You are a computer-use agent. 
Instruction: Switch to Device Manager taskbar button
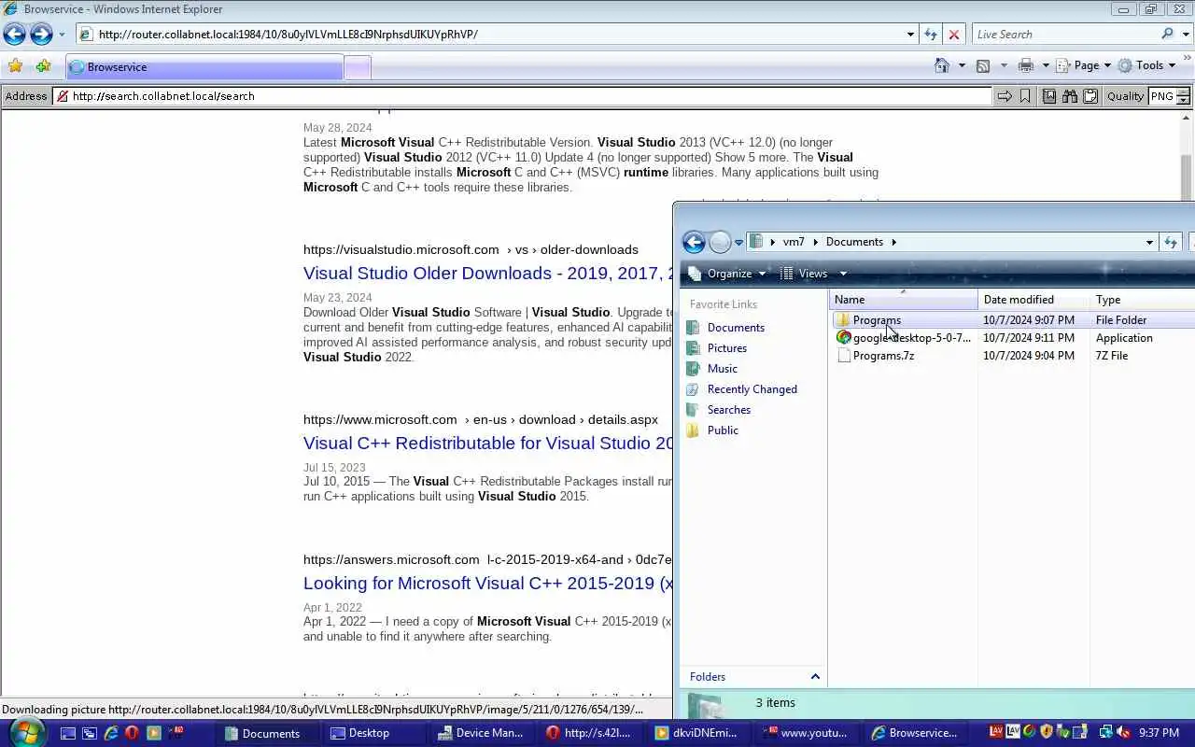pyautogui.click(x=480, y=733)
